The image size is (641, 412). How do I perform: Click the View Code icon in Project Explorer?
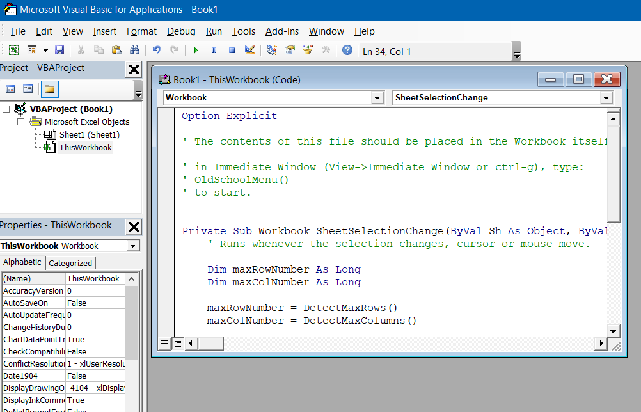(x=11, y=88)
